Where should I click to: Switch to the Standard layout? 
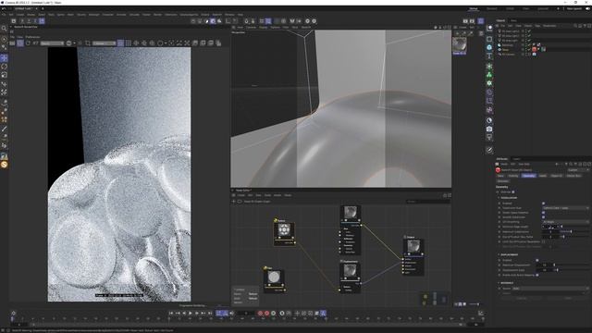pyautogui.click(x=491, y=8)
